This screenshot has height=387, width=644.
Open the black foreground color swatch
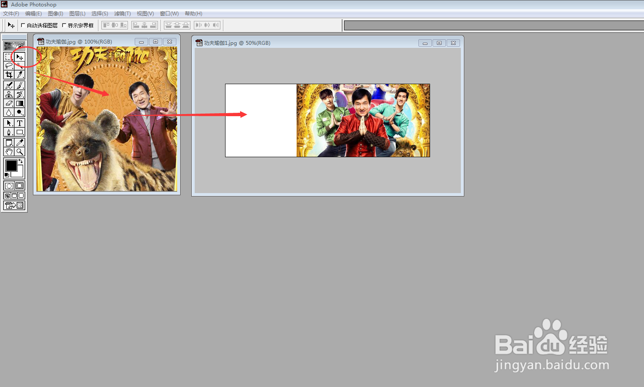coord(11,165)
